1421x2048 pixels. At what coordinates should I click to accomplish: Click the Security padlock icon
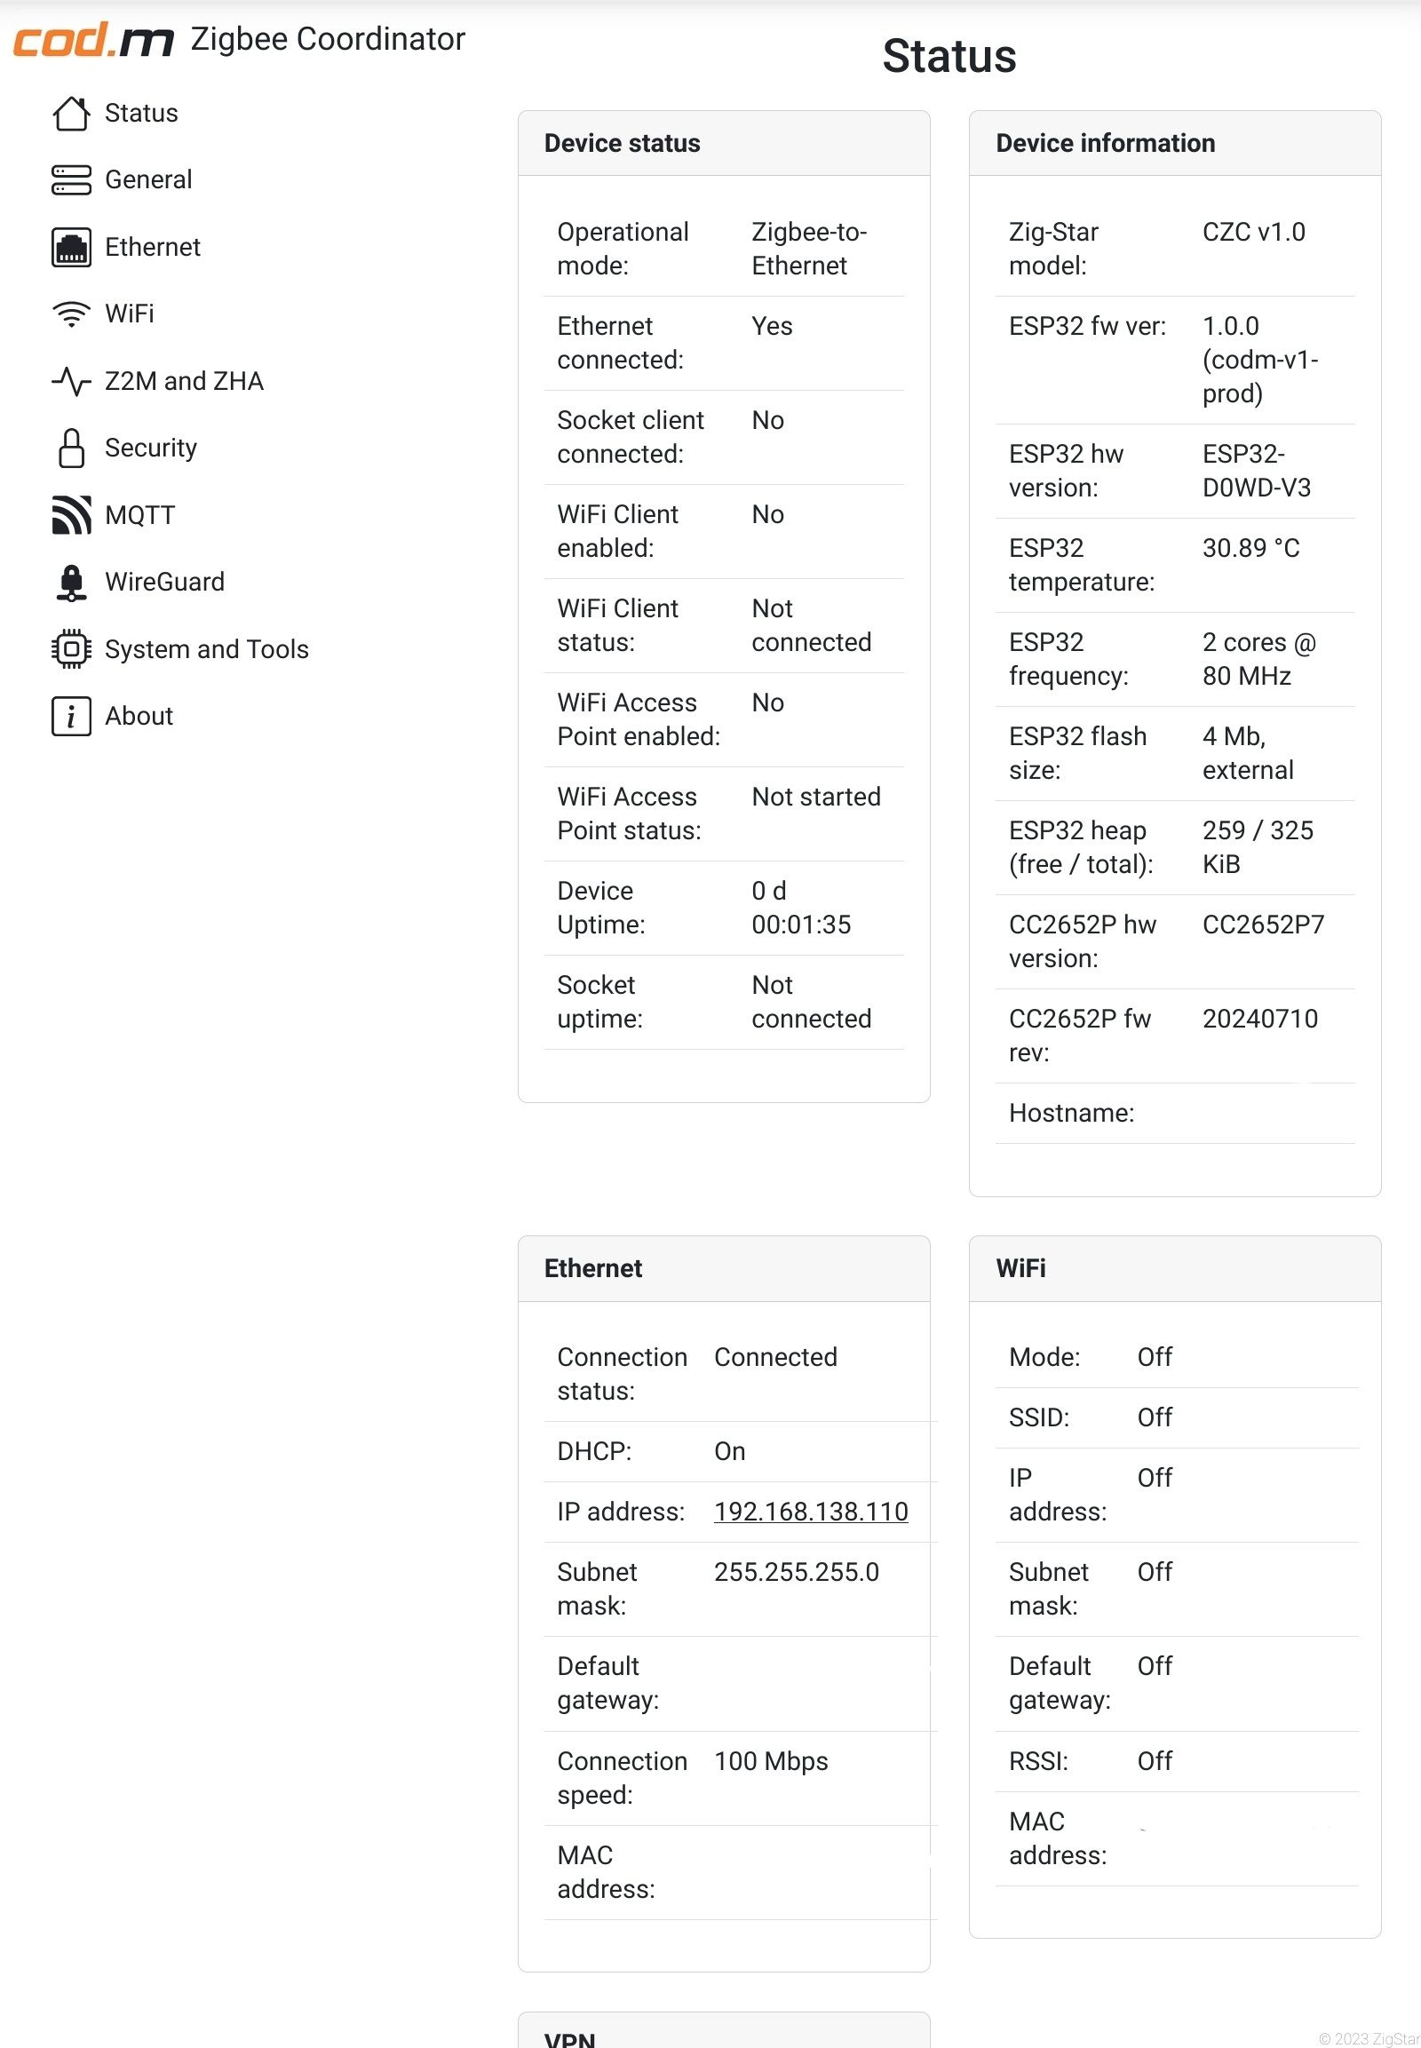(x=71, y=448)
